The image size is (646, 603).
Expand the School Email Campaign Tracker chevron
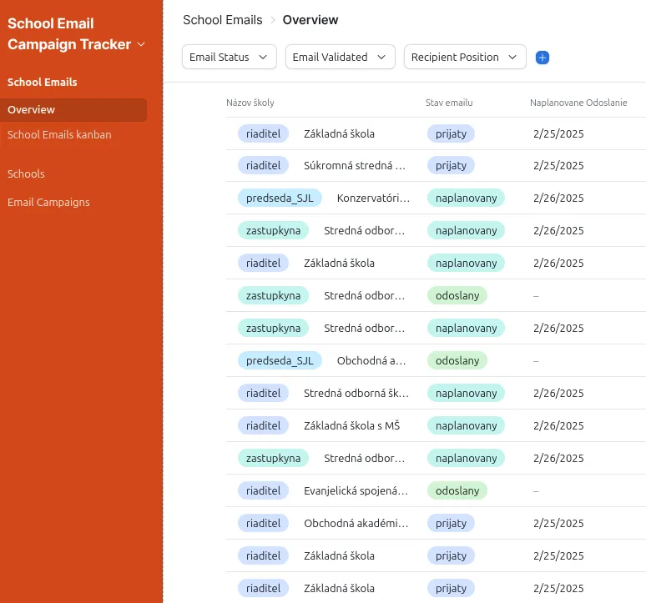tap(141, 44)
